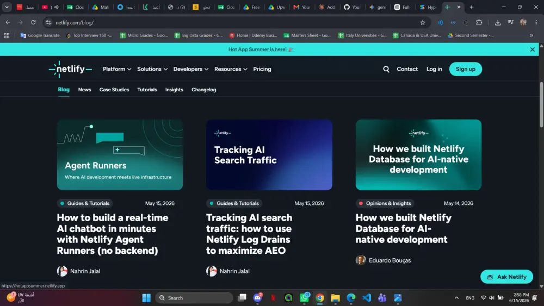544x306 pixels.
Task: Open the browser Extensions puzzle icon
Action: [x=479, y=22]
